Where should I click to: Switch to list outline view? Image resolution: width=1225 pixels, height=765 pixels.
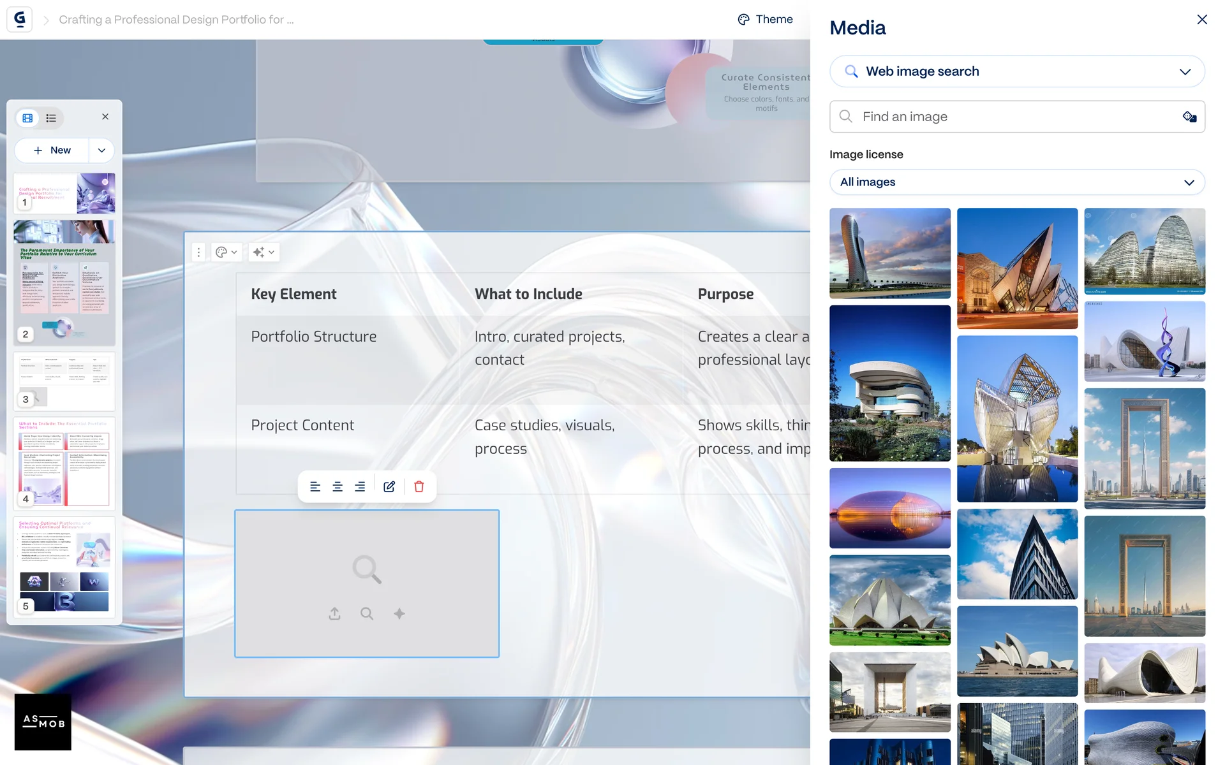(51, 118)
